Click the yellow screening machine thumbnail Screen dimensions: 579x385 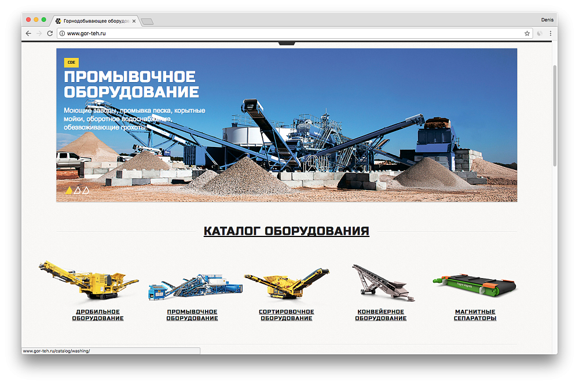pos(287,283)
